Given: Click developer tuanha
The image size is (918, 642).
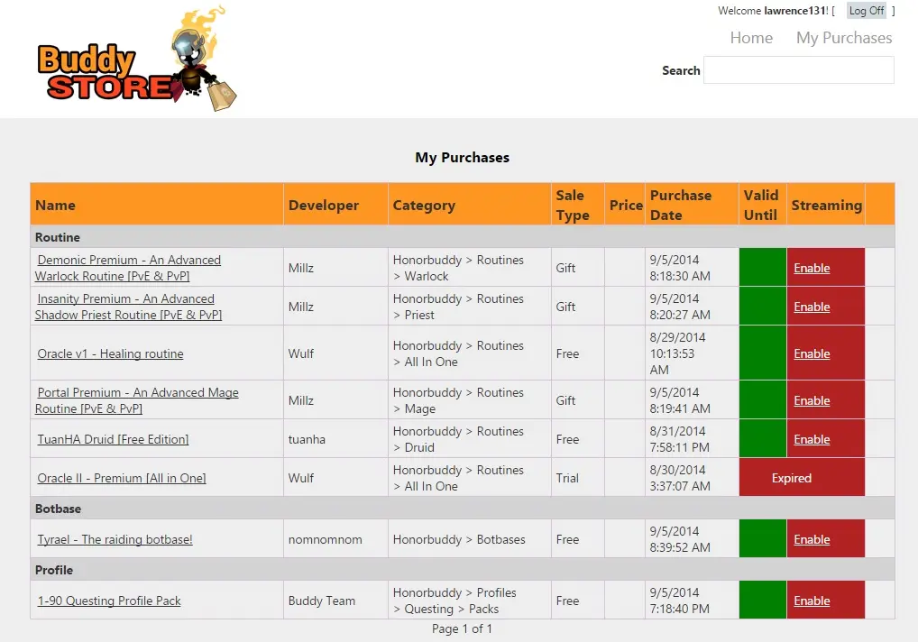Looking at the screenshot, I should (307, 439).
